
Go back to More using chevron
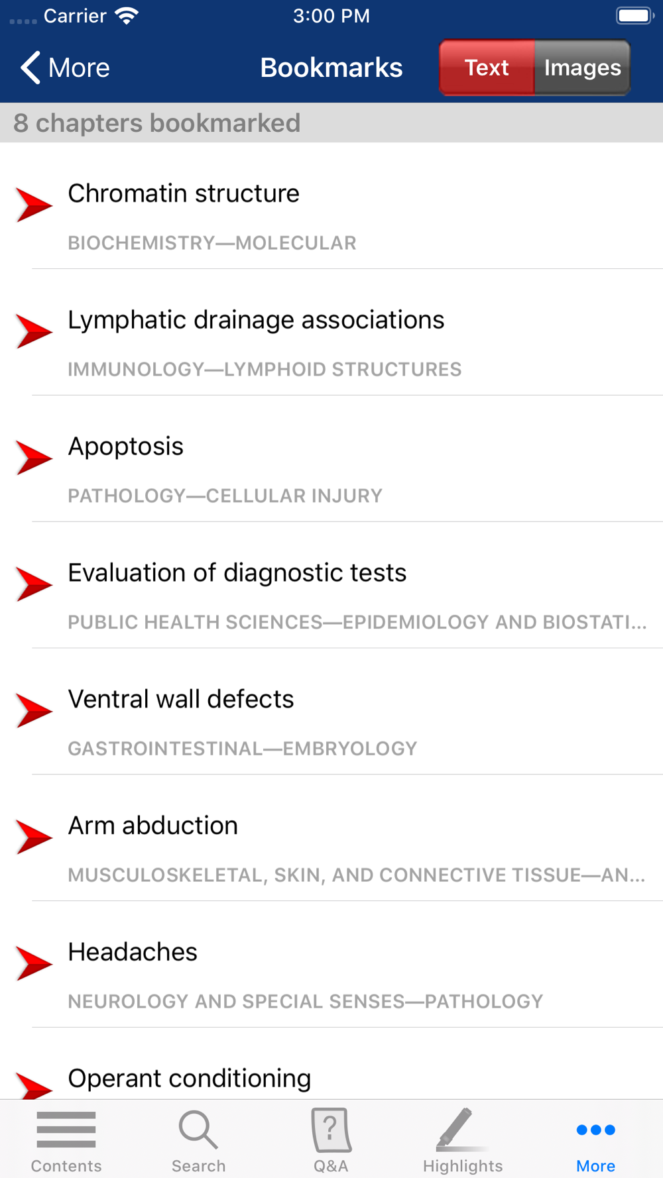(x=64, y=68)
